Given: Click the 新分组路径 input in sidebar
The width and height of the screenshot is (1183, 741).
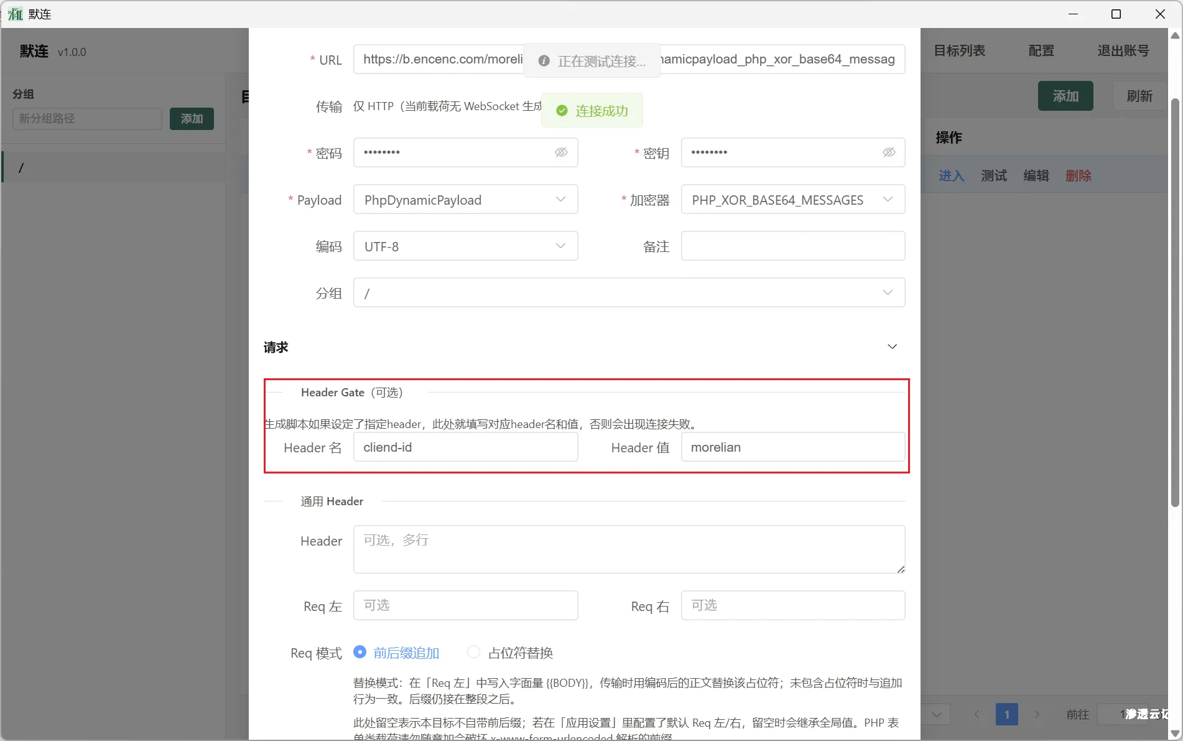Looking at the screenshot, I should click(x=86, y=118).
